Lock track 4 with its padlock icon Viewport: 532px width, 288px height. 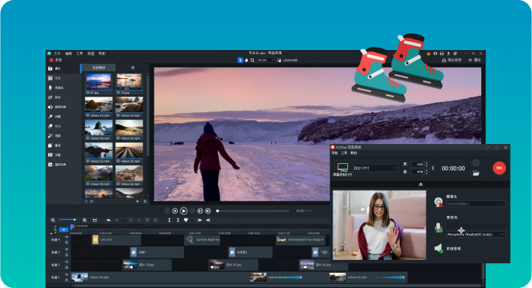click(67, 242)
